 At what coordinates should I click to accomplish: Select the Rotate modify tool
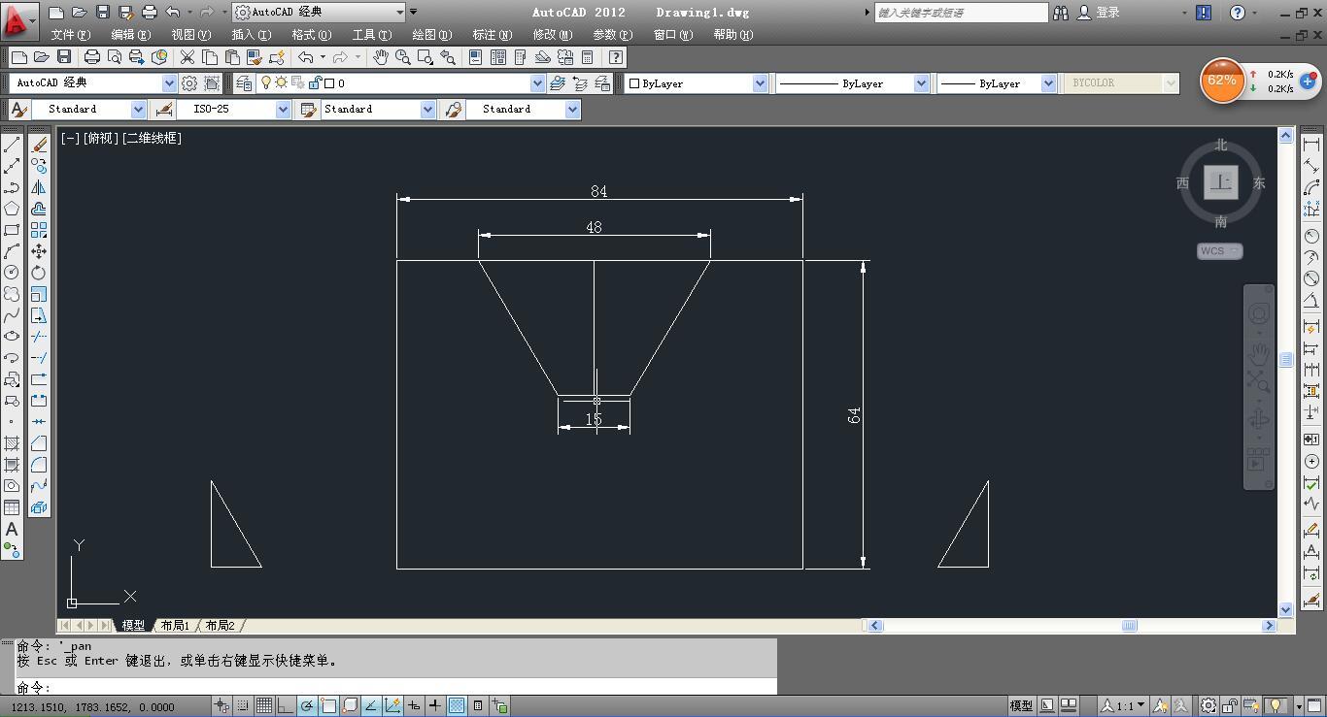[39, 273]
